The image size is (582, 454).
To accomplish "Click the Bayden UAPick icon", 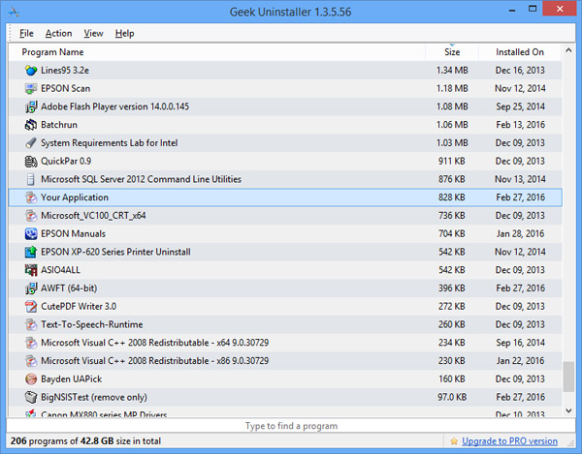I will [30, 378].
